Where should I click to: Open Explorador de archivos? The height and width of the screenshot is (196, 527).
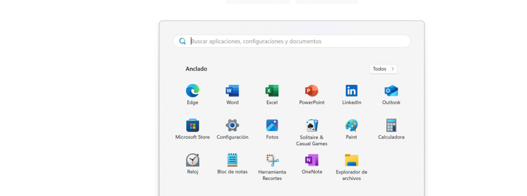tap(352, 160)
